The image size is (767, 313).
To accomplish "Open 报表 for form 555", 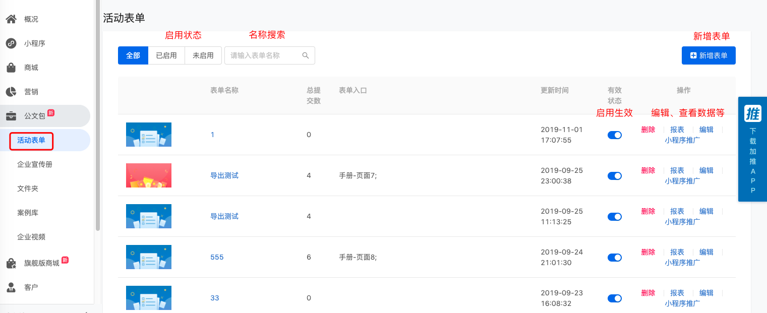I will point(677,252).
